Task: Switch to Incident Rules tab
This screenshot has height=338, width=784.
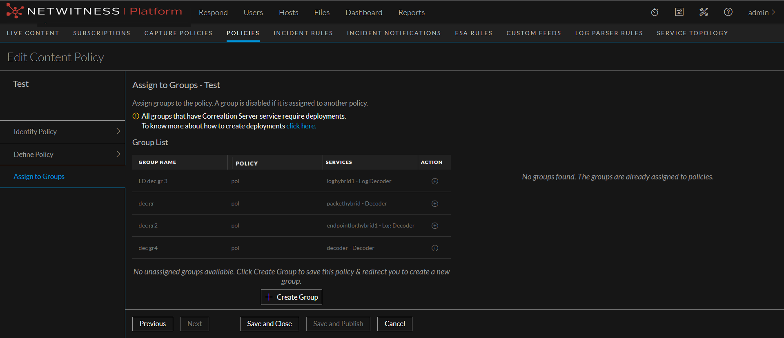Action: pos(303,33)
